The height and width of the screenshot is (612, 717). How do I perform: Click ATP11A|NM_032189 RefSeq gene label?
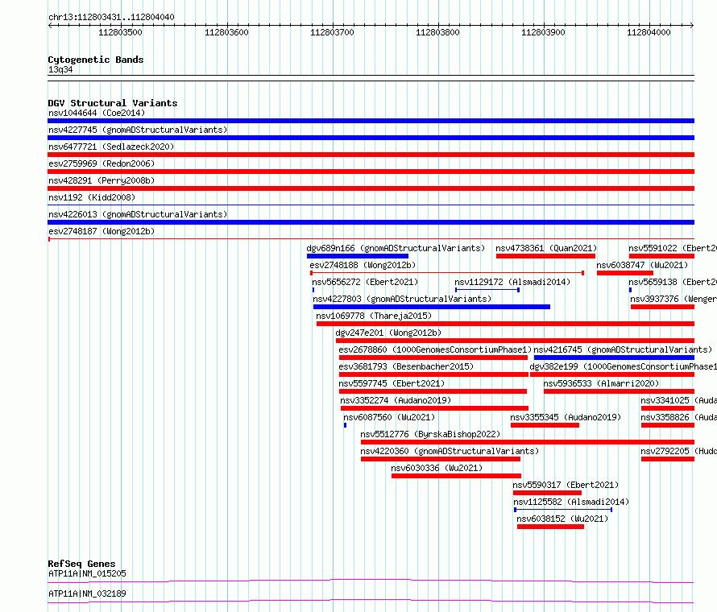[x=87, y=593]
